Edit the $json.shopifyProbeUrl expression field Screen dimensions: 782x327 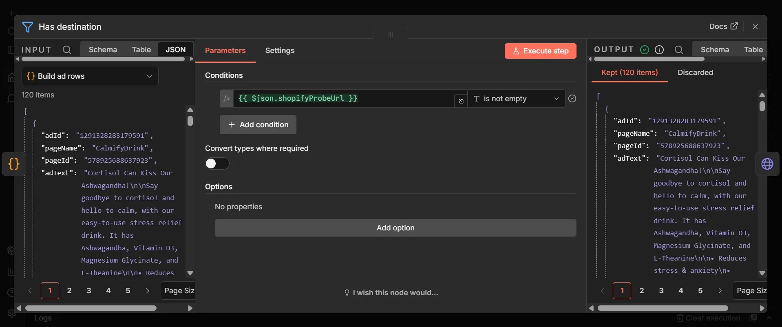click(x=343, y=99)
